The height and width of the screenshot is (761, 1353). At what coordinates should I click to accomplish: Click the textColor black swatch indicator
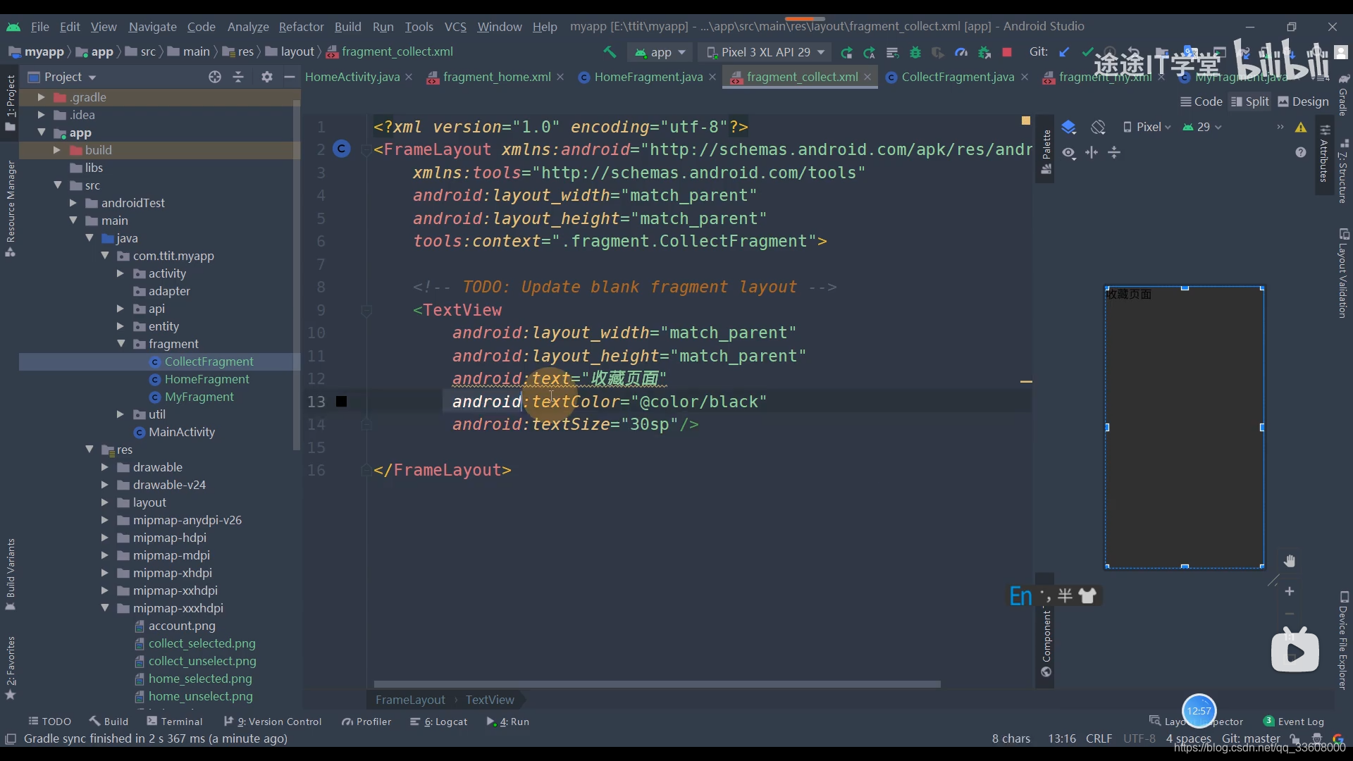point(342,402)
